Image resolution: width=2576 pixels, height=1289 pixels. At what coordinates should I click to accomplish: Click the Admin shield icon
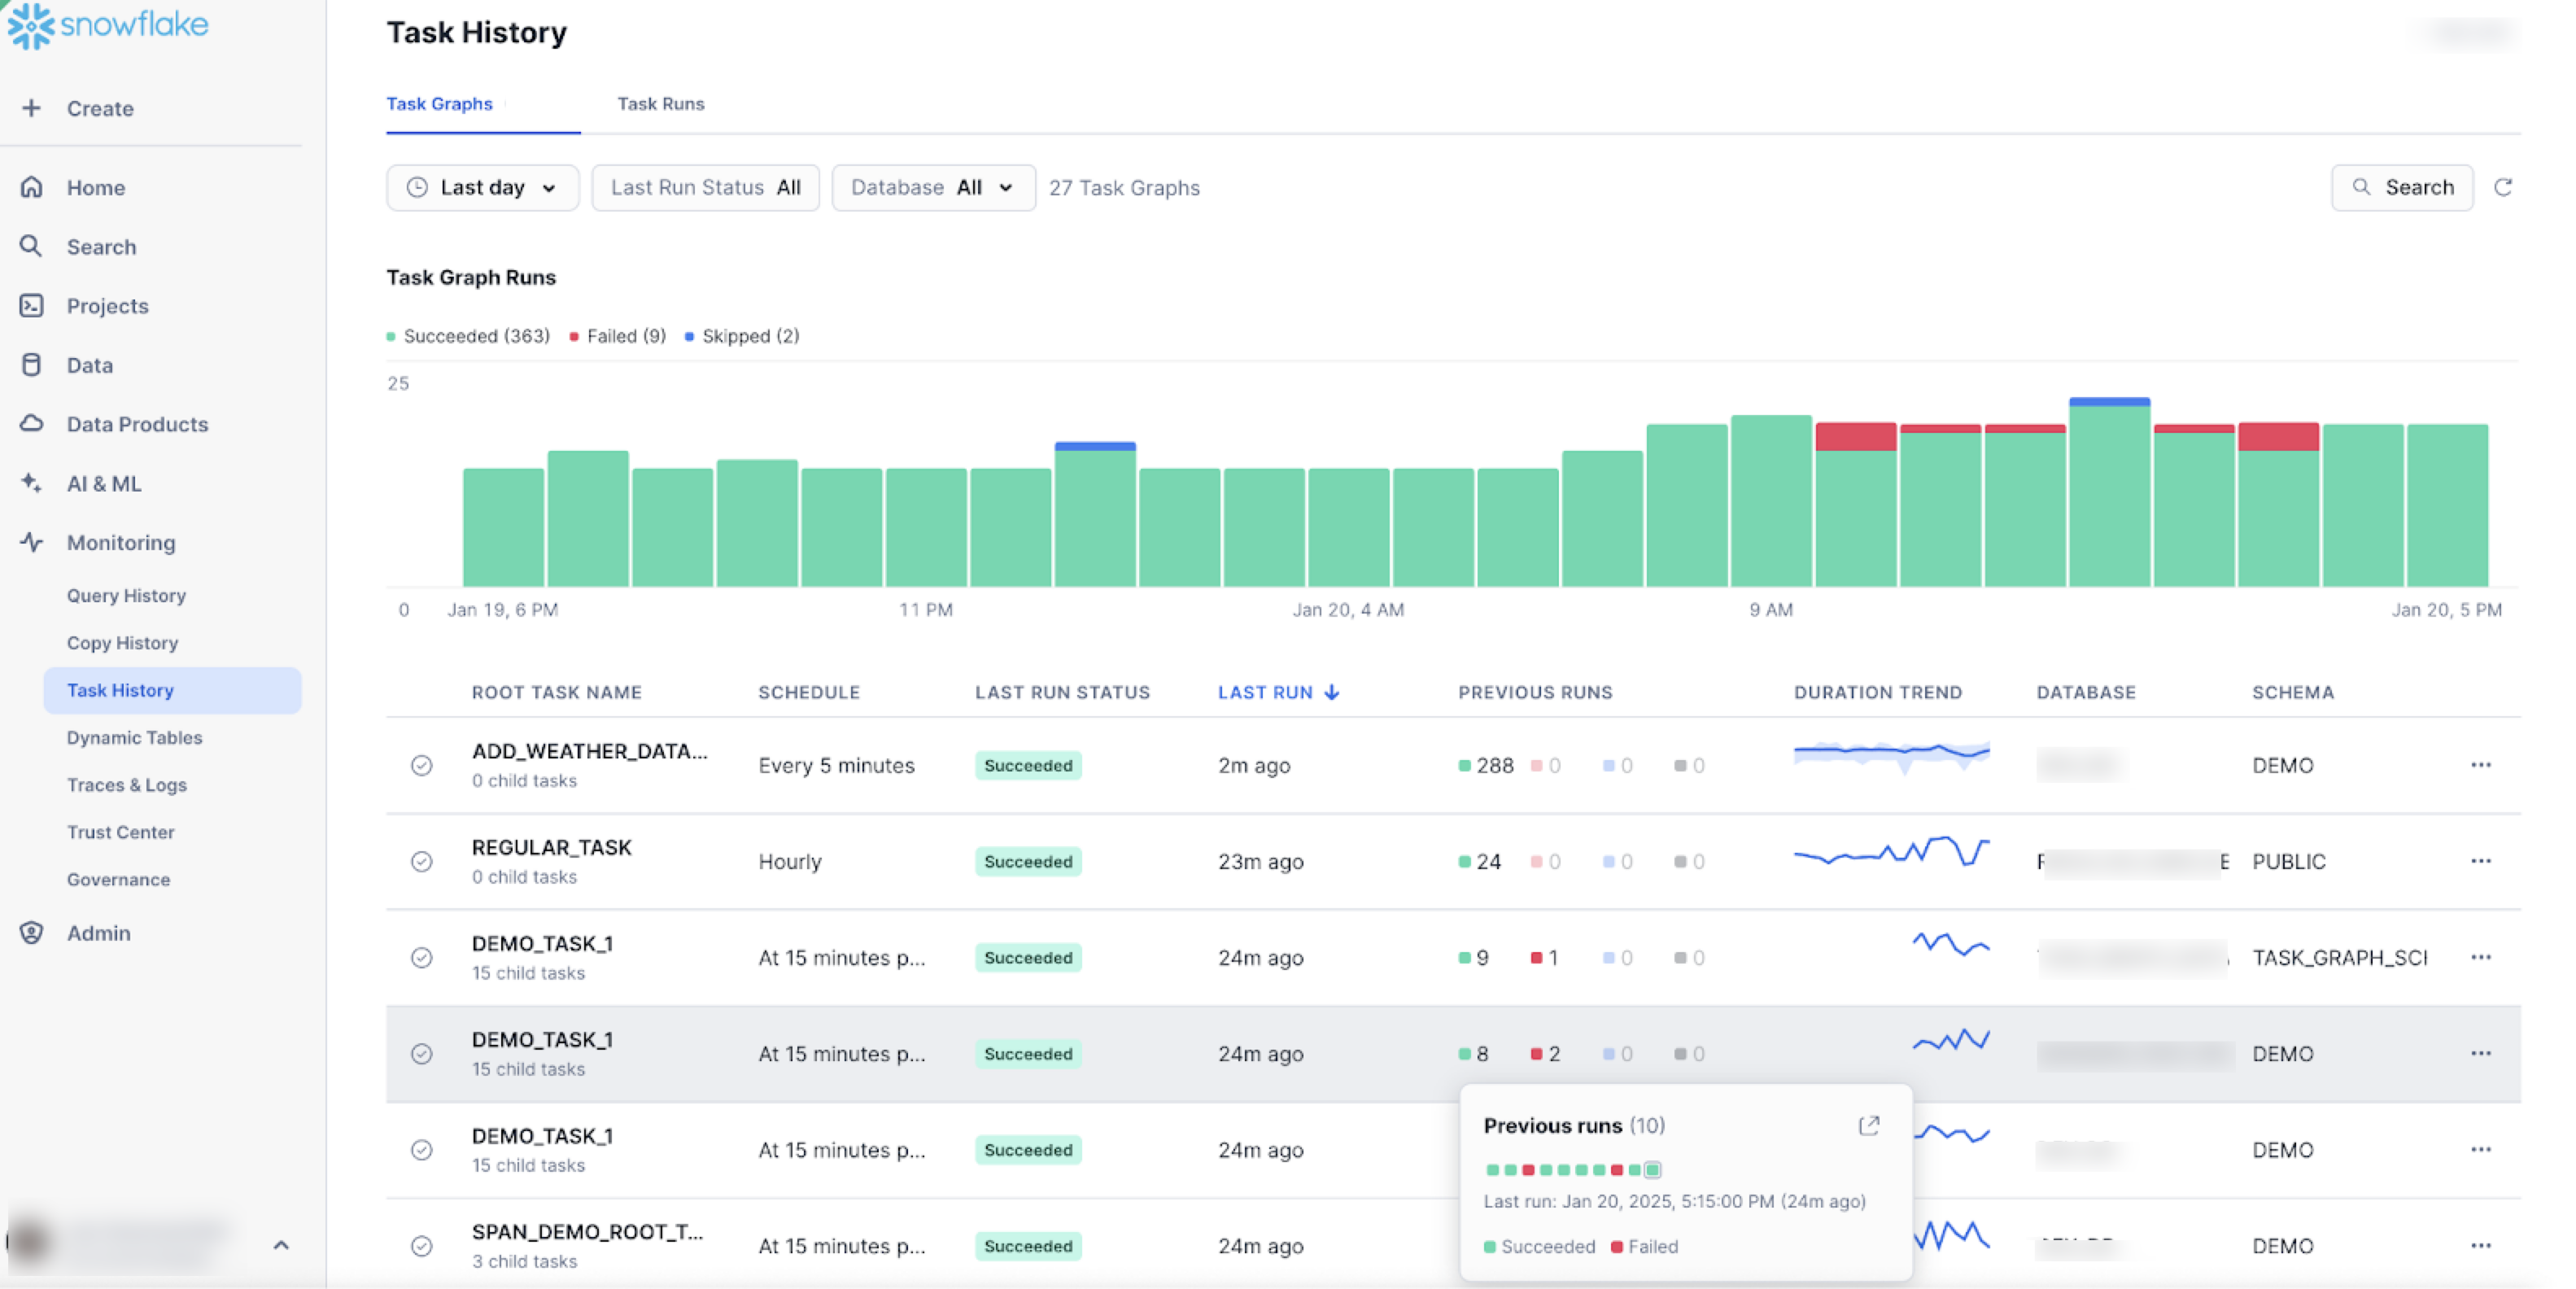point(32,932)
